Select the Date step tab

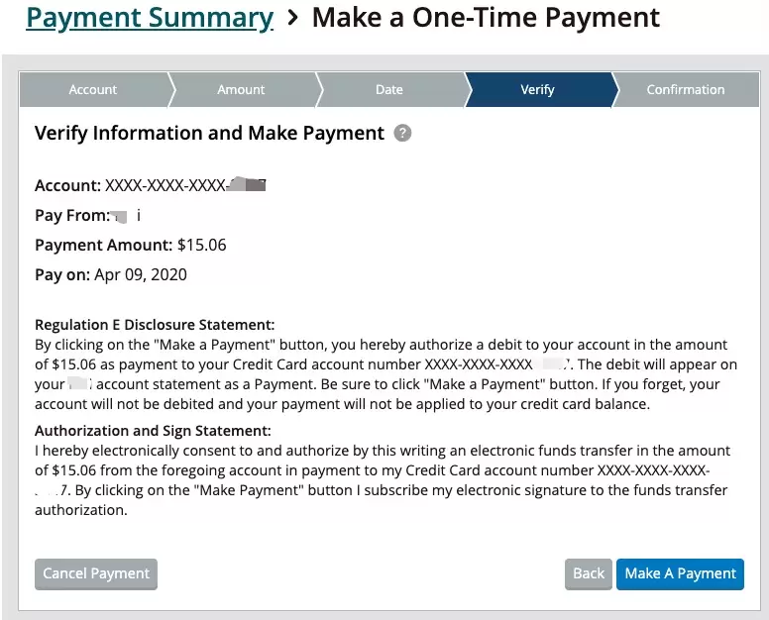tap(388, 89)
